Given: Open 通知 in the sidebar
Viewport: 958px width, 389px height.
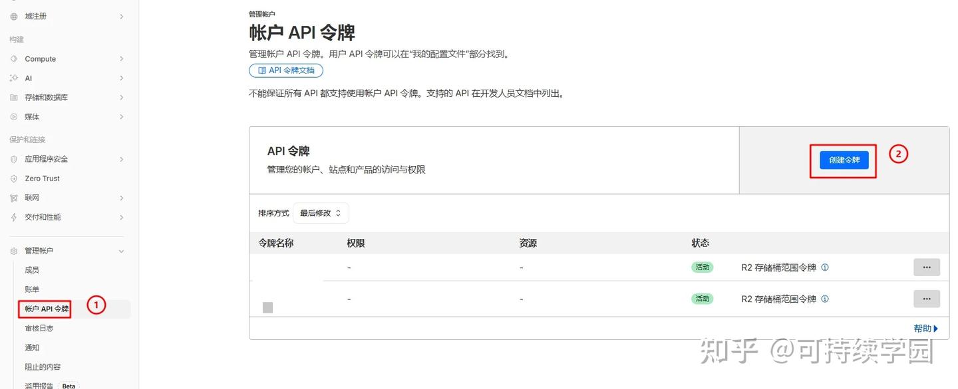Looking at the screenshot, I should coord(32,347).
